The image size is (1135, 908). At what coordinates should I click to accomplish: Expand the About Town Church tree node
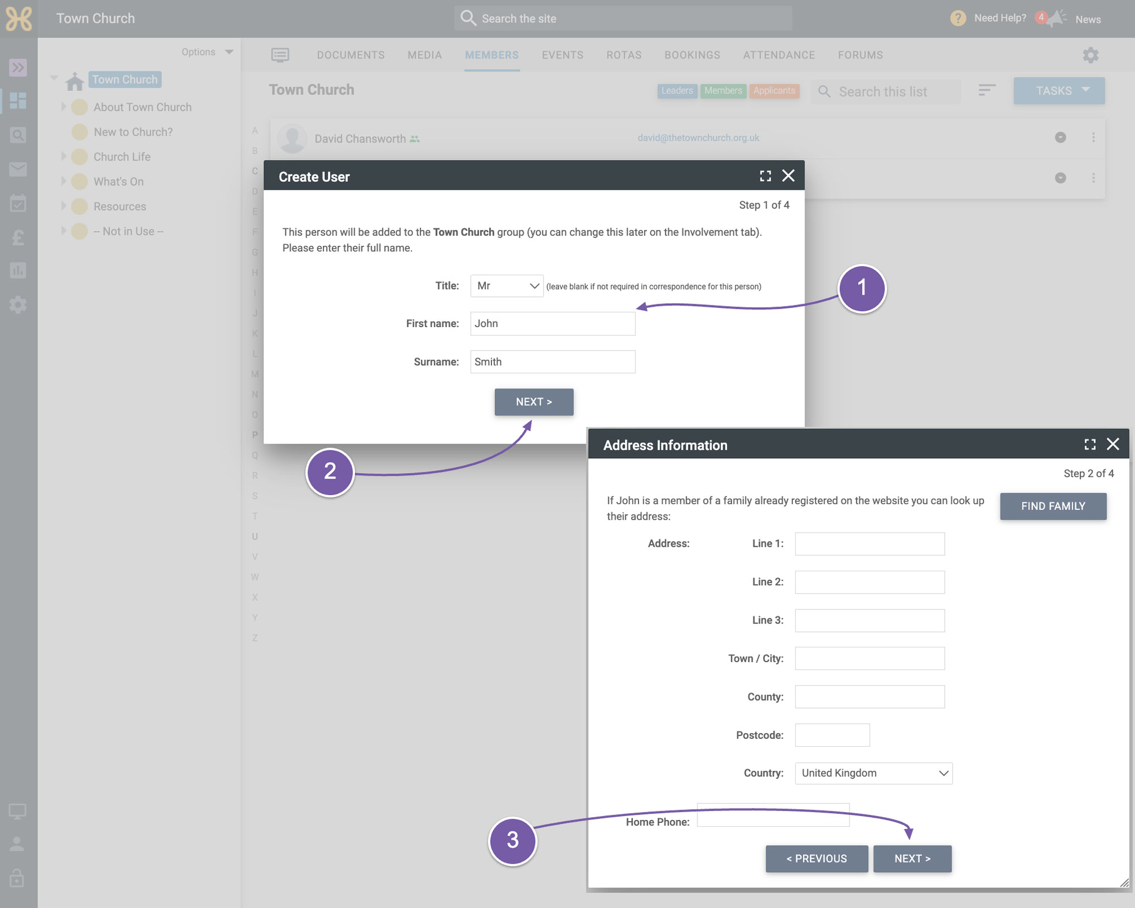point(64,106)
